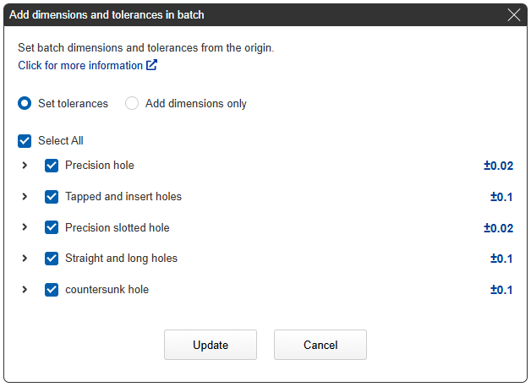Viewport: 531px width, 387px height.
Task: Click the 'Click for more information' link
Action: tap(80, 65)
